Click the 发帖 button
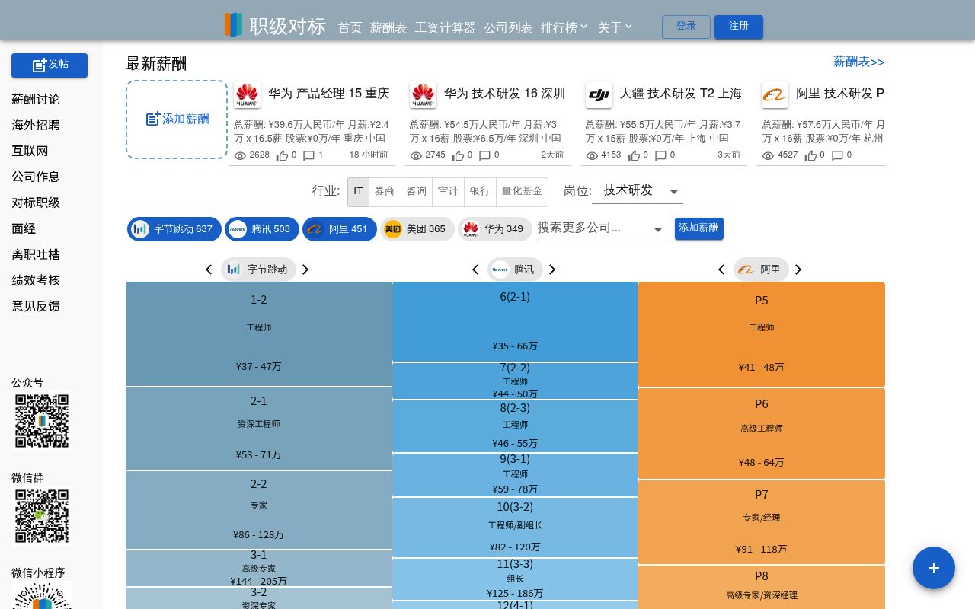Image resolution: width=975 pixels, height=609 pixels. pyautogui.click(x=50, y=65)
